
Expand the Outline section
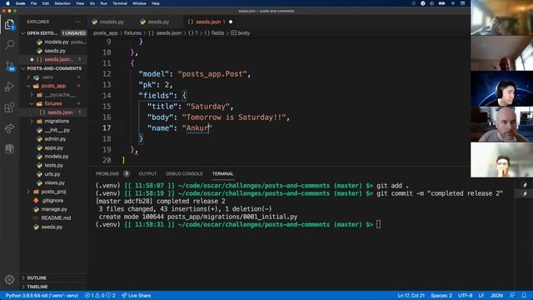[x=53, y=277]
